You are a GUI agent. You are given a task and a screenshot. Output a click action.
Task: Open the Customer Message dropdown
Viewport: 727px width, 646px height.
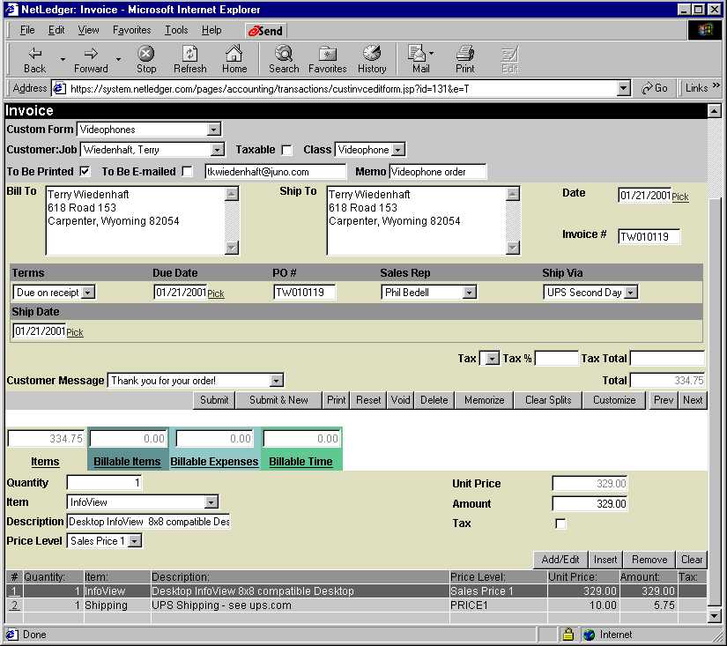[x=277, y=381]
